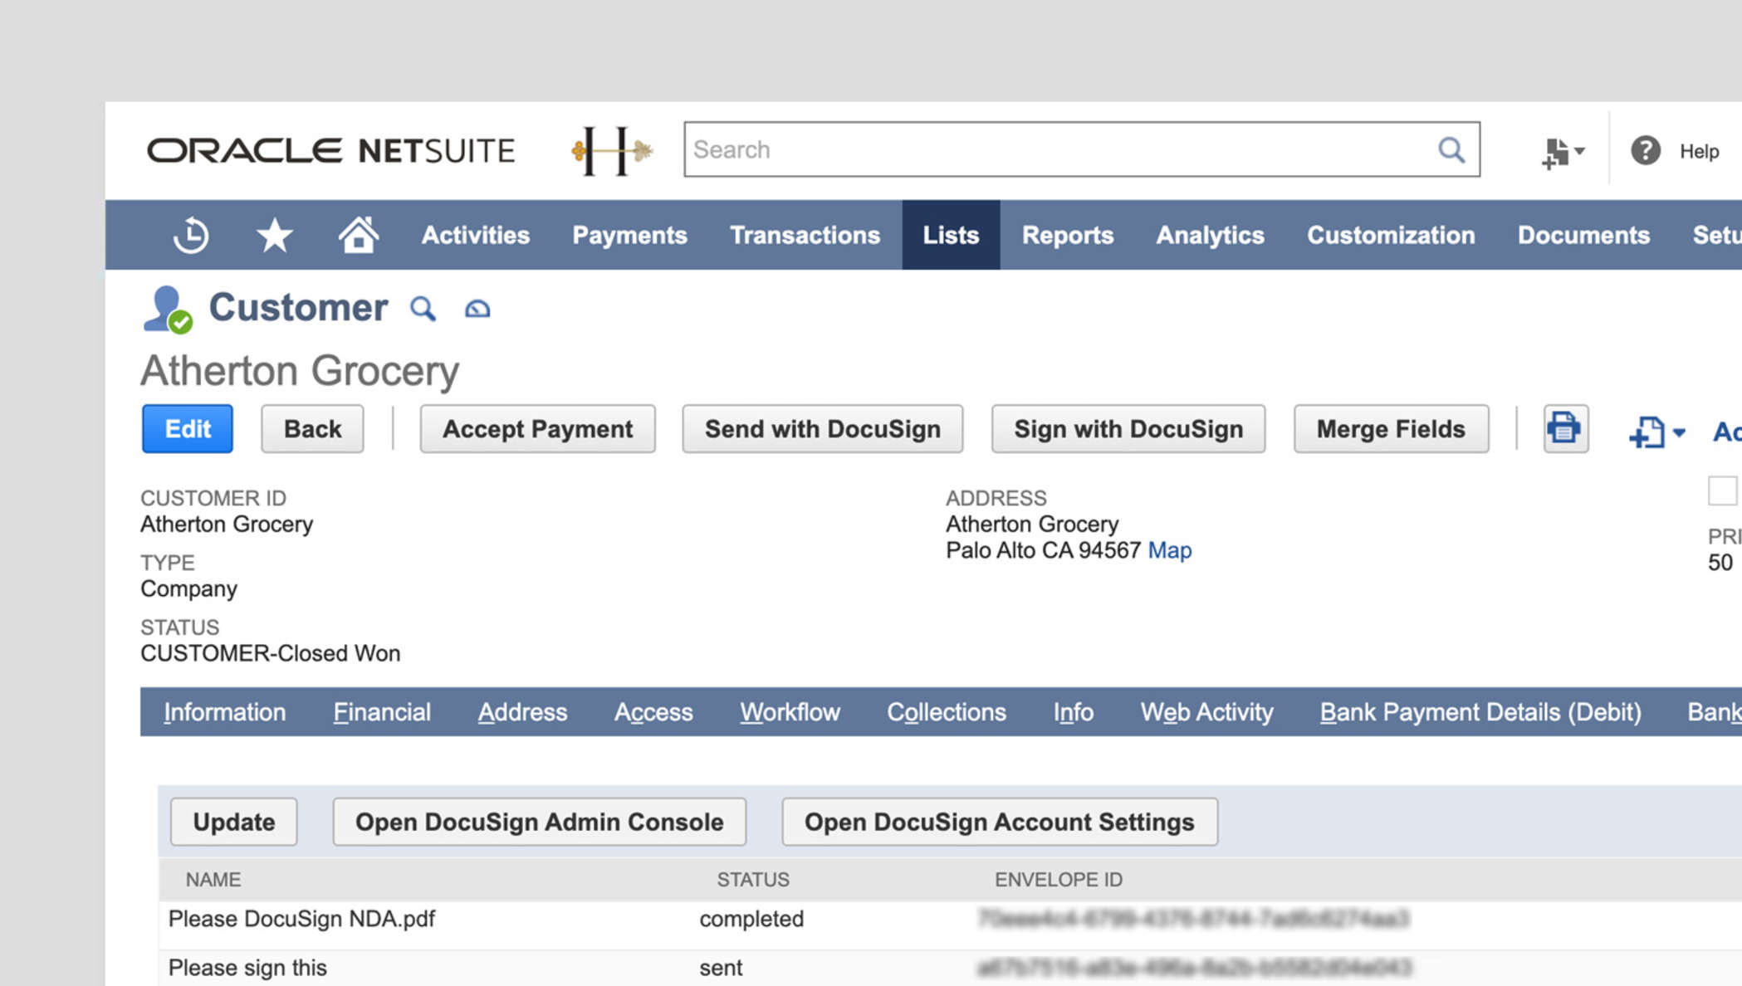Click the Oracle NetSuite logo
This screenshot has width=1742, height=986.
pyautogui.click(x=330, y=151)
